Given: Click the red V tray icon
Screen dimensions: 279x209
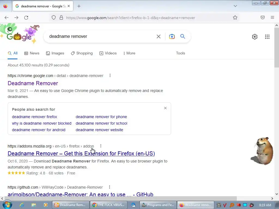Looking at the screenshot, I should 225,205.
